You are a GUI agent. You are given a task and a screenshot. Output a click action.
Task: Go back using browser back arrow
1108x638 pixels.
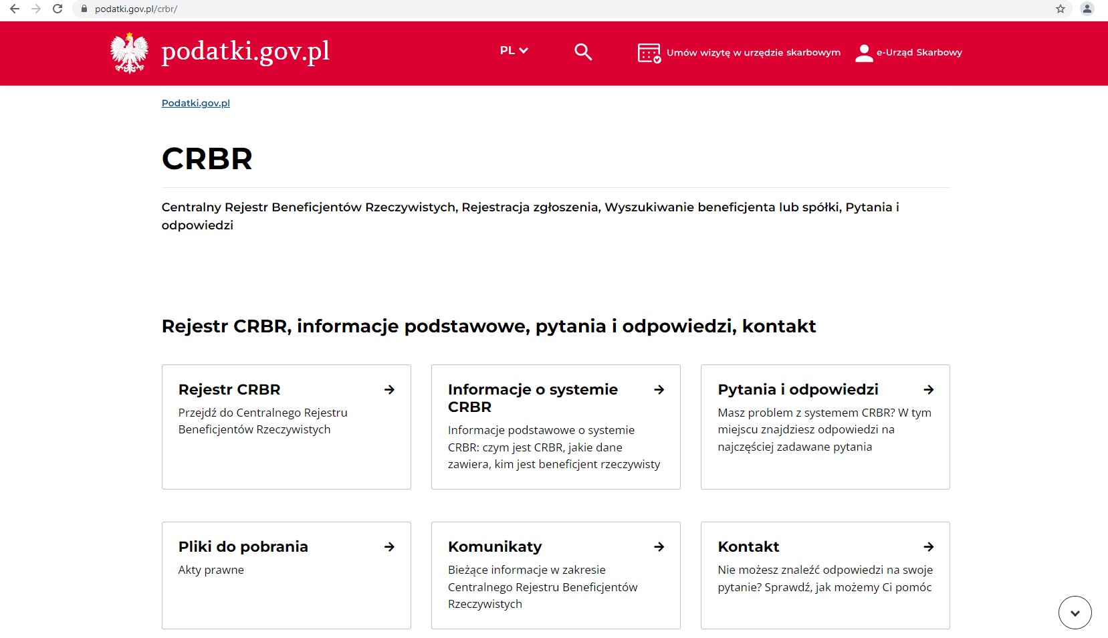(15, 9)
